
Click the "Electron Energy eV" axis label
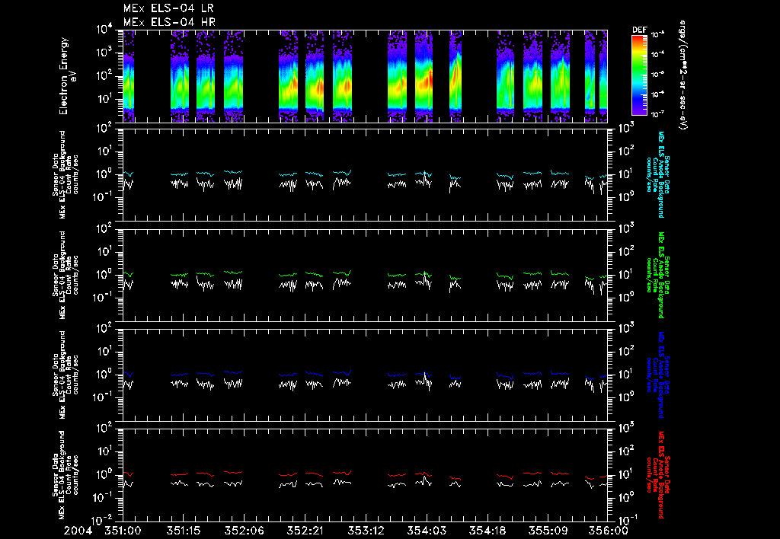pyautogui.click(x=66, y=76)
